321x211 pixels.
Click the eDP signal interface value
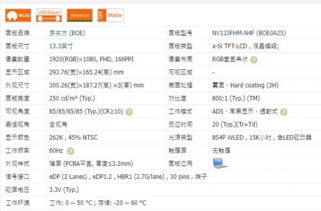(128, 176)
